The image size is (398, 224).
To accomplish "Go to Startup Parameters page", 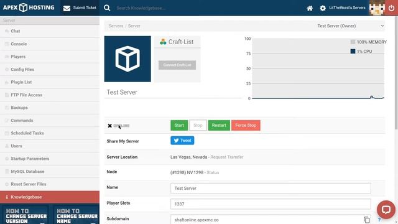I will point(50,159).
